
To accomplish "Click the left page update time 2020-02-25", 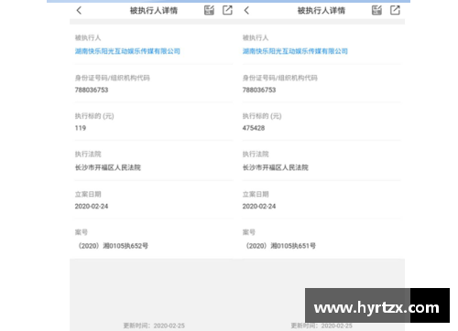I will point(154,326).
